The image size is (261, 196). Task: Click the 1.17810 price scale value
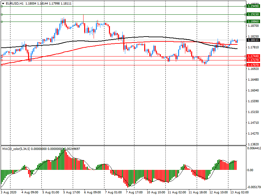click(x=253, y=47)
